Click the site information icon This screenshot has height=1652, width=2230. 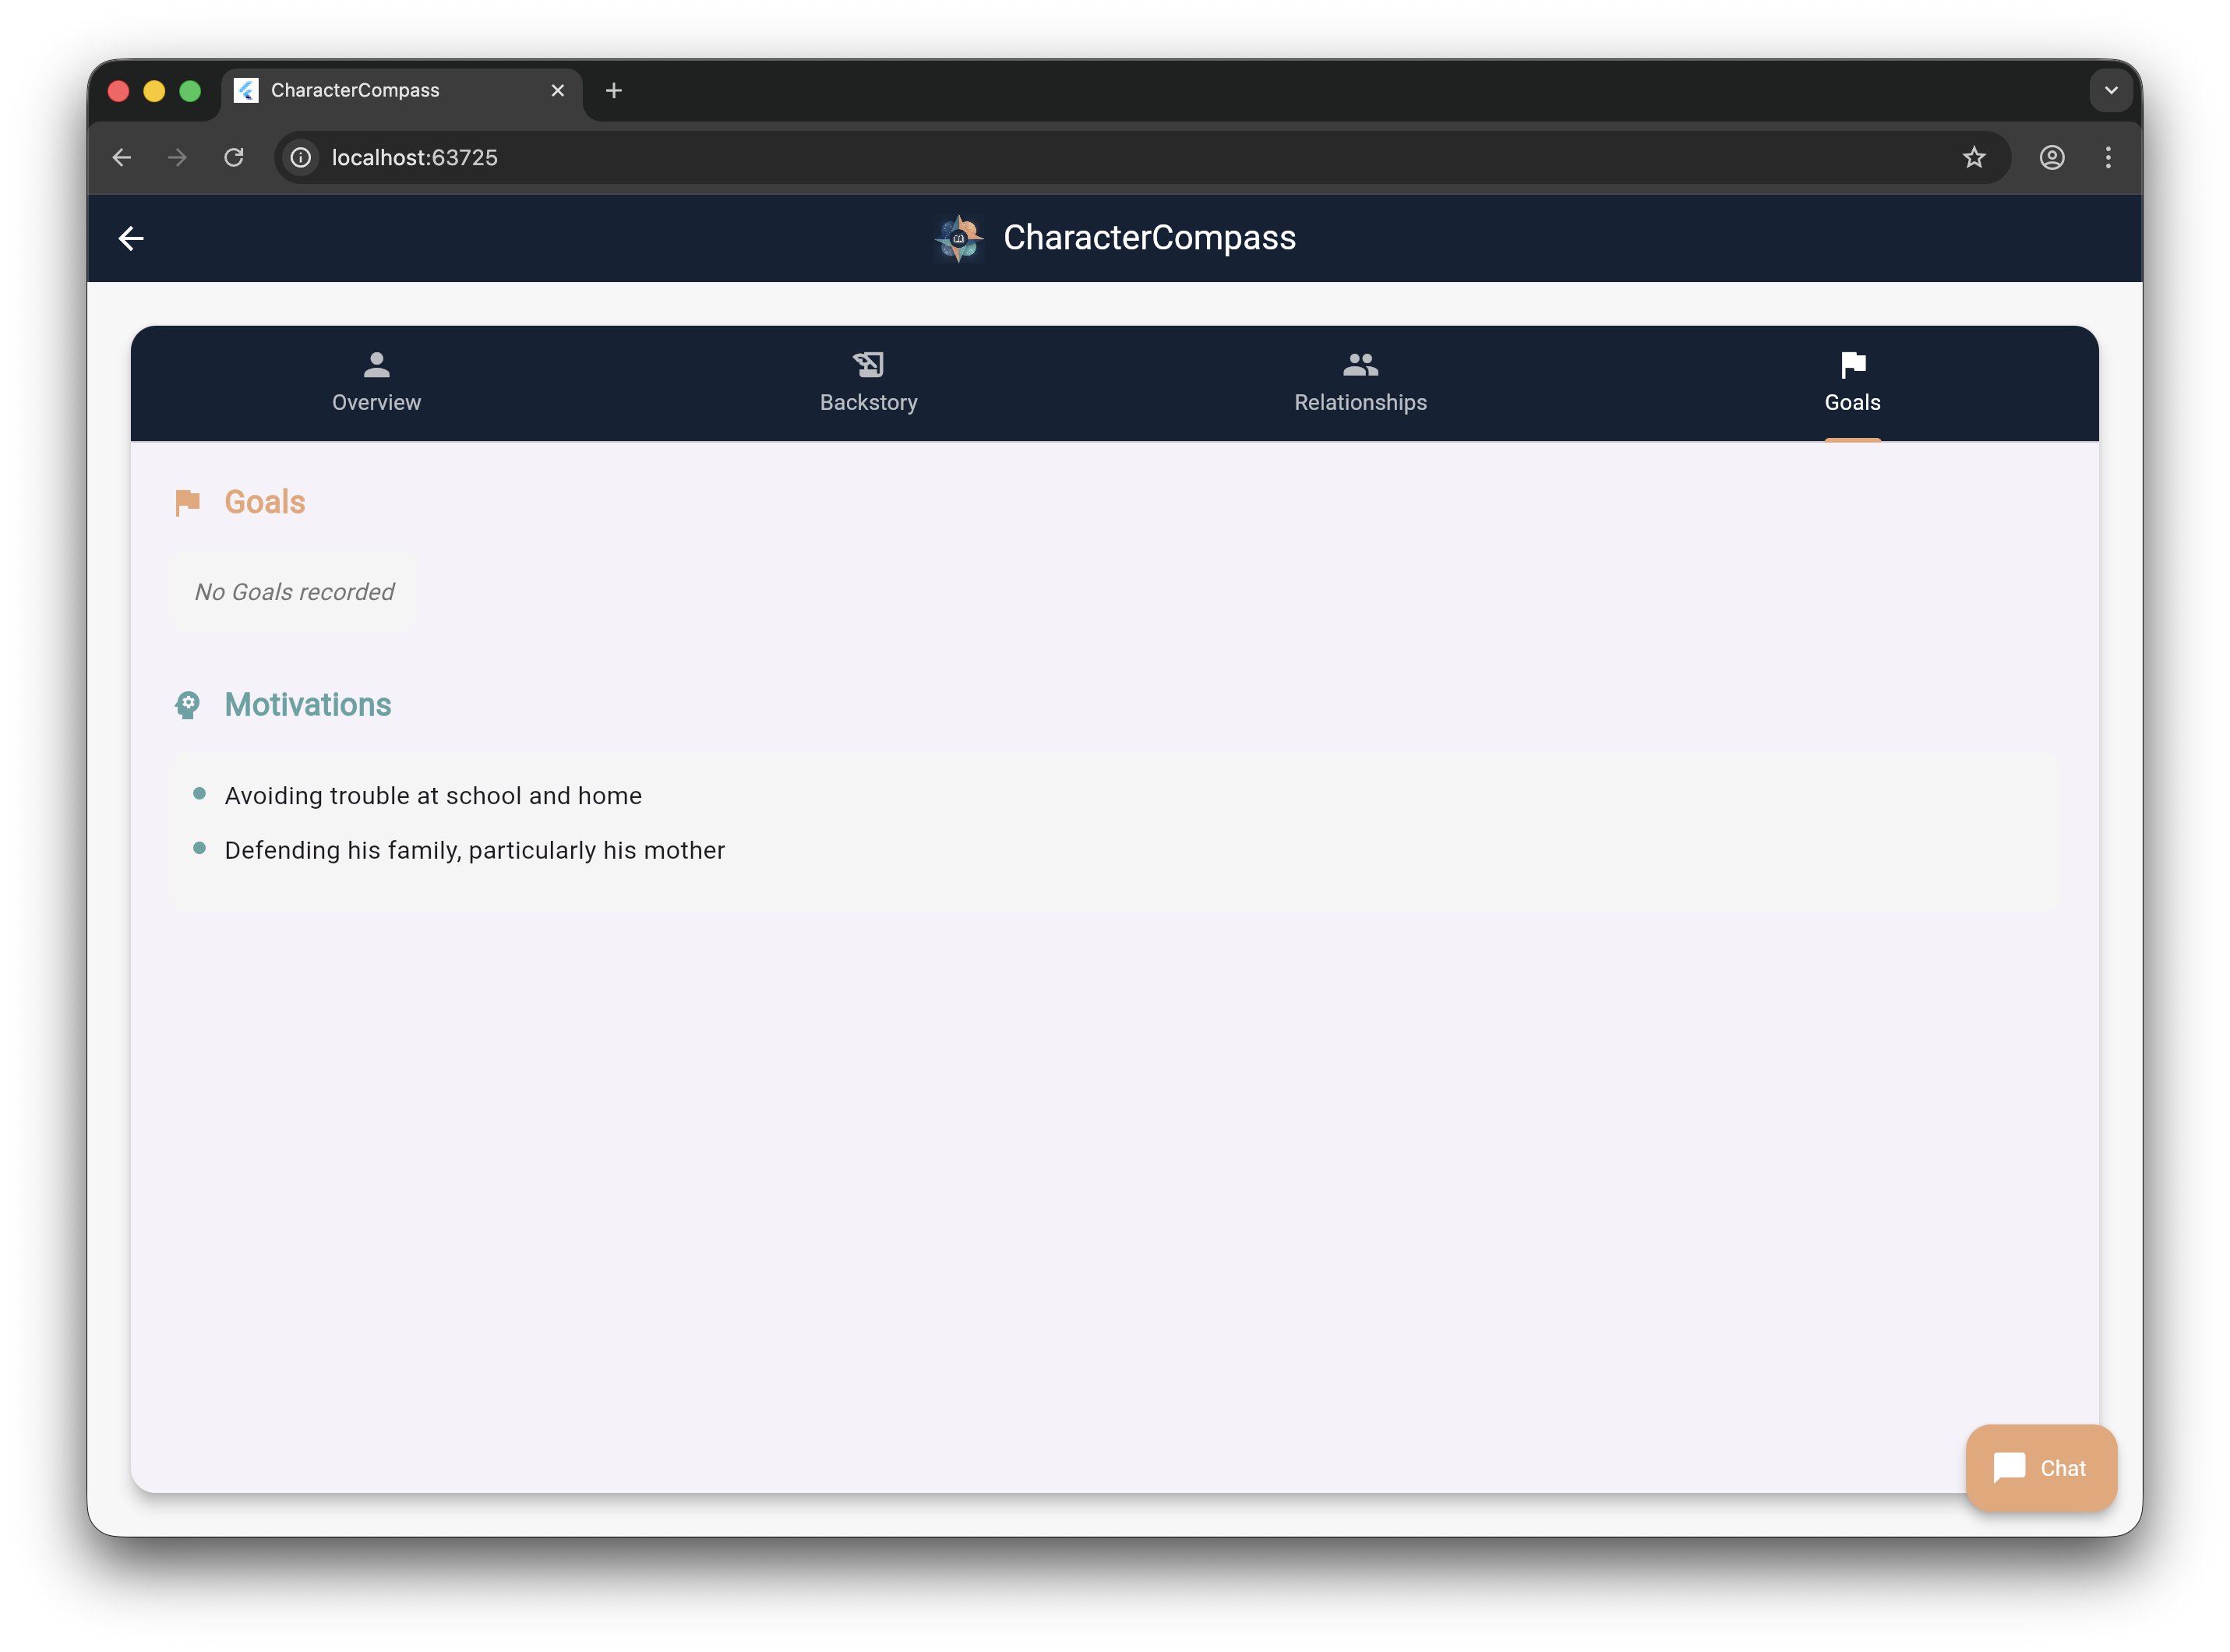pyautogui.click(x=300, y=157)
